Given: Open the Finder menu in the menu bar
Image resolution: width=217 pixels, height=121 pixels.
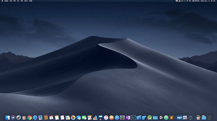Looking at the screenshot, I should (x=6, y=1).
